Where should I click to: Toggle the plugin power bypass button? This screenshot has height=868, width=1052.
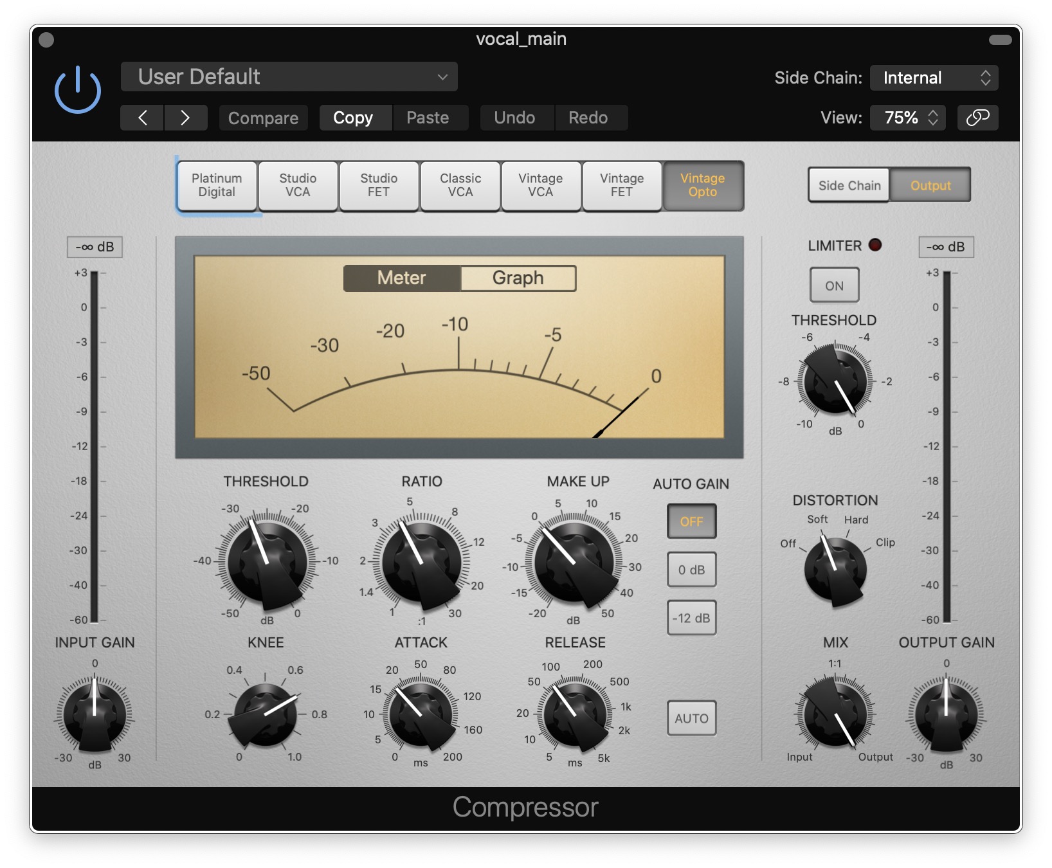(x=77, y=90)
